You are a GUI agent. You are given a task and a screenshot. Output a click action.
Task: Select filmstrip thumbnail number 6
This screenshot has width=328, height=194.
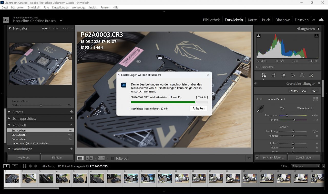click(97, 178)
